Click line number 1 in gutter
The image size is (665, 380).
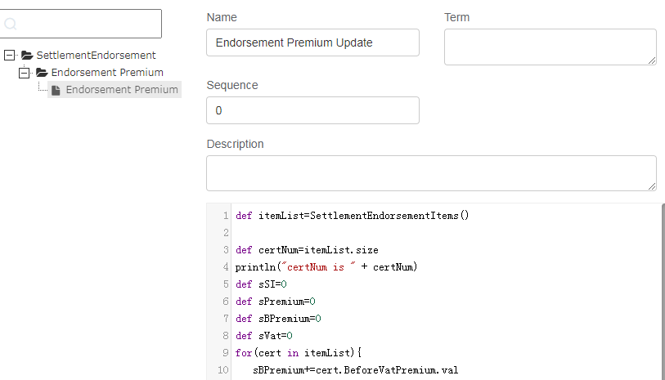pyautogui.click(x=226, y=216)
